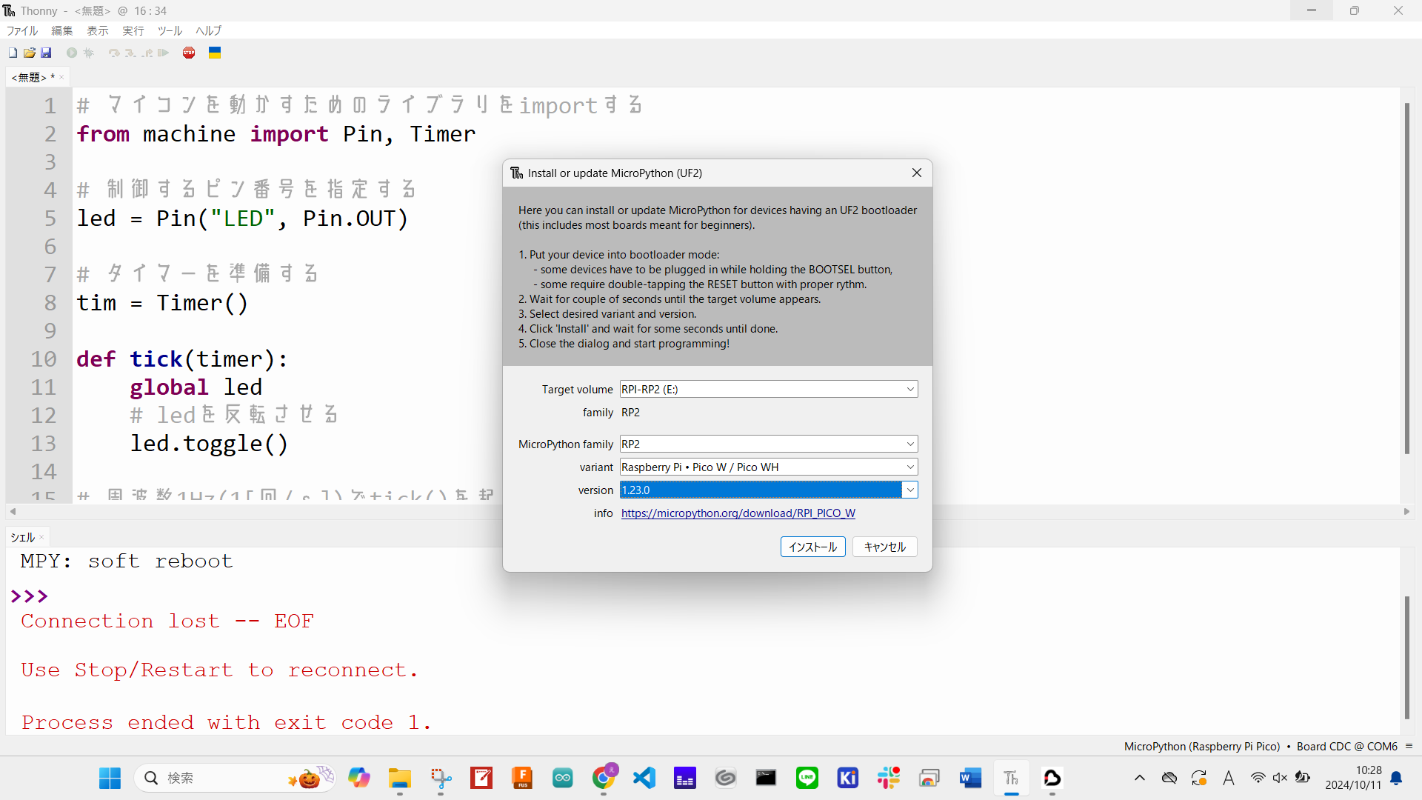Click the New file toolbar icon
Screen dimensions: 1422x800
coord(13,53)
